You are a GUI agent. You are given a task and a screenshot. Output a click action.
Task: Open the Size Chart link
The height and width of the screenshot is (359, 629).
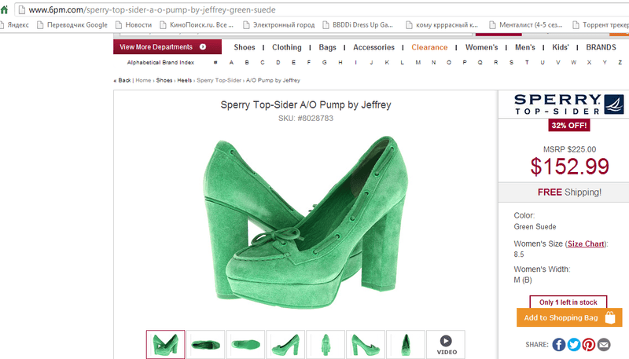pos(586,244)
